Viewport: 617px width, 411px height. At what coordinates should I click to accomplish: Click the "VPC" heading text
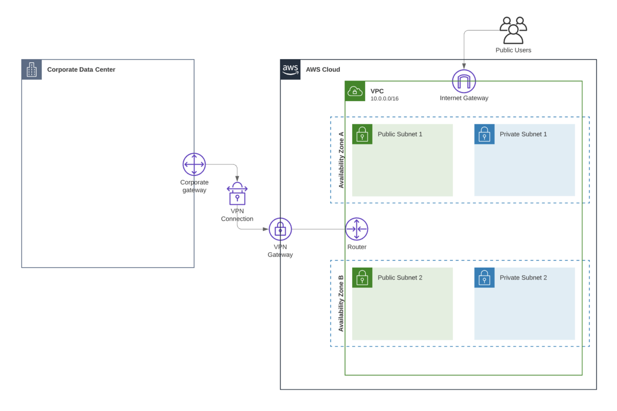pyautogui.click(x=377, y=91)
